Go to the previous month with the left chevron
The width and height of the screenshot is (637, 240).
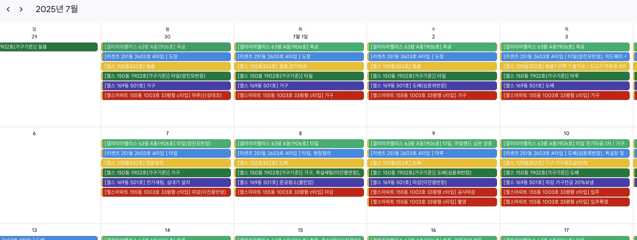(8, 9)
